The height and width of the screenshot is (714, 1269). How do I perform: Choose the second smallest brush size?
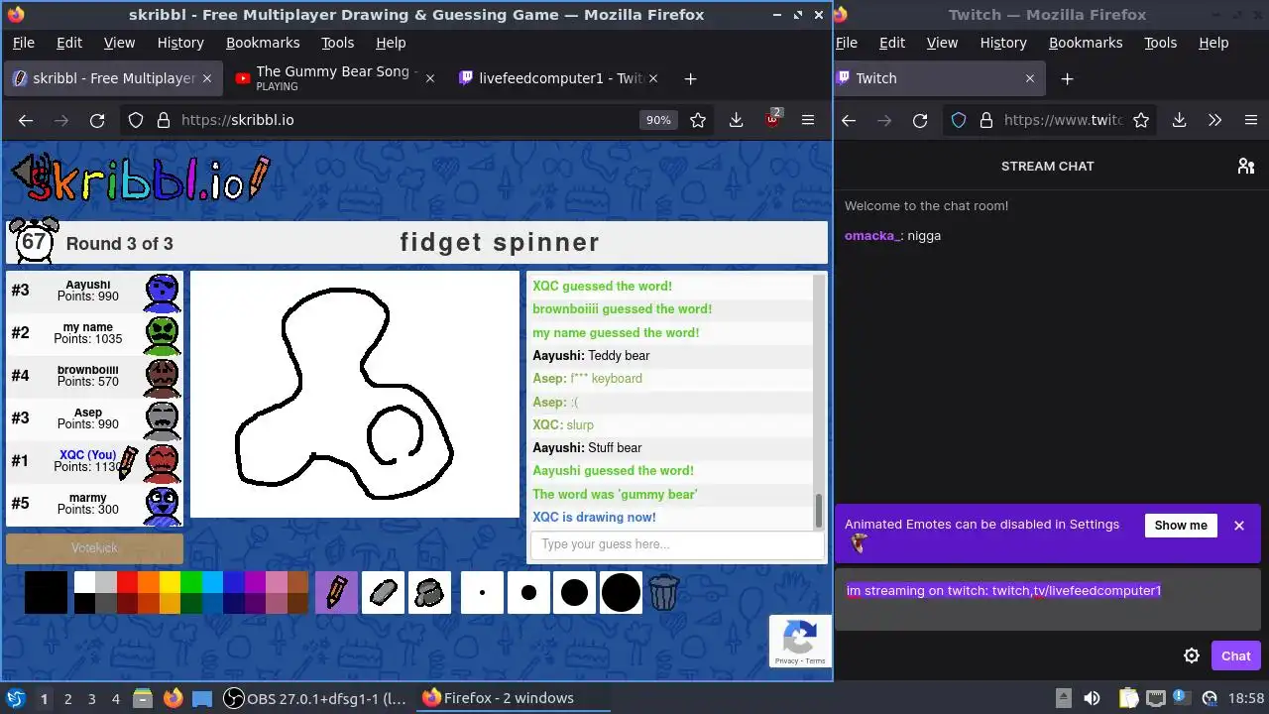528,592
